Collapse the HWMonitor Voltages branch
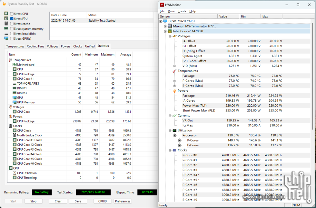 170,36
